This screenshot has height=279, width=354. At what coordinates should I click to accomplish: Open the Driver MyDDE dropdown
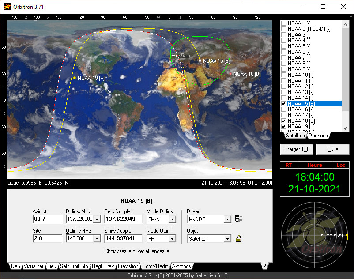tap(227, 219)
